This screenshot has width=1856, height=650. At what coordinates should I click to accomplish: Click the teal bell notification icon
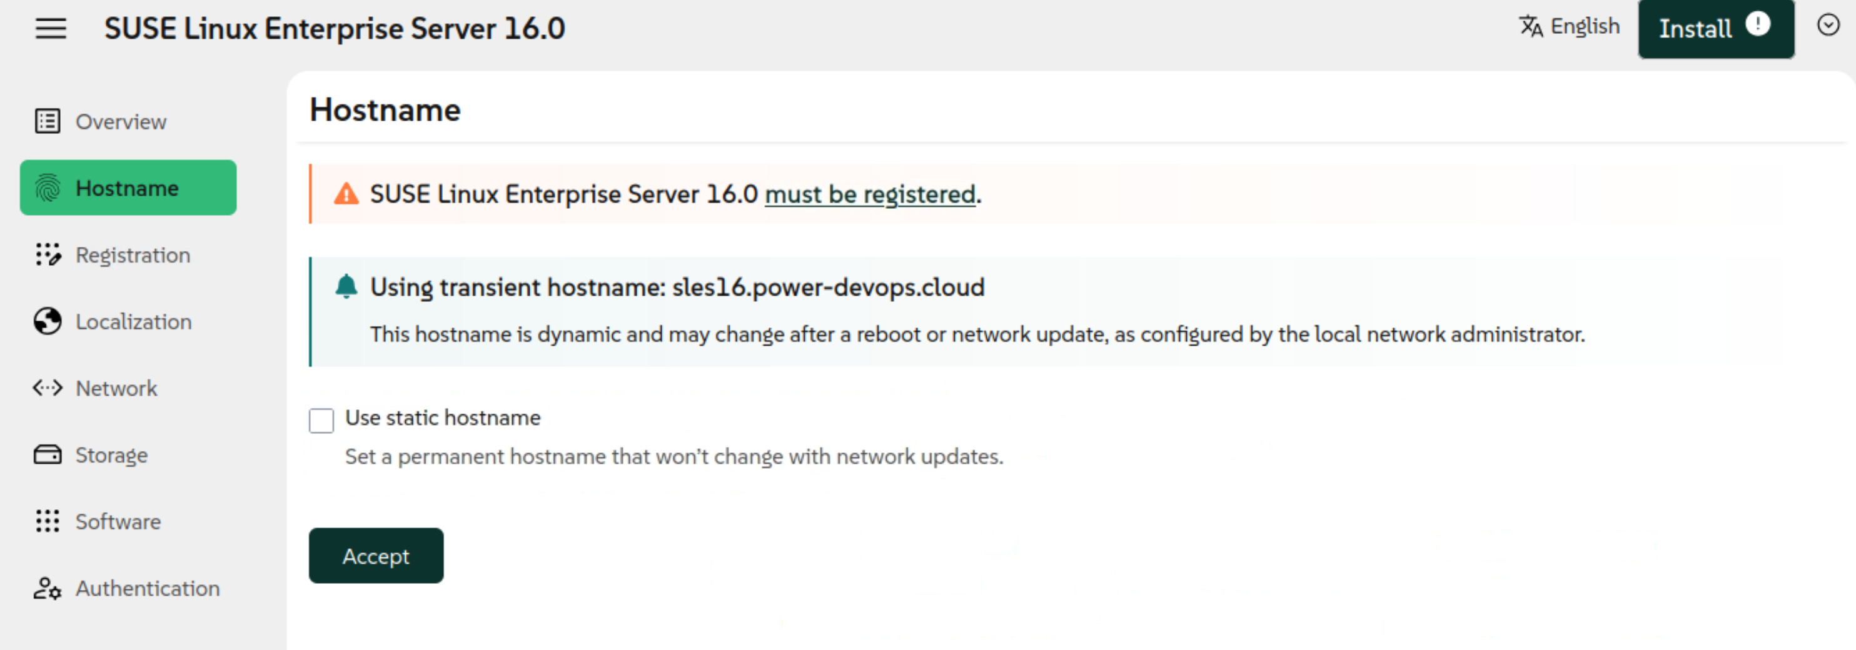point(346,286)
